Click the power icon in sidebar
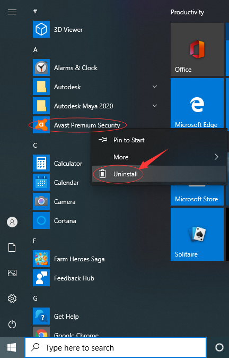The width and height of the screenshot is (229, 358). (12, 324)
